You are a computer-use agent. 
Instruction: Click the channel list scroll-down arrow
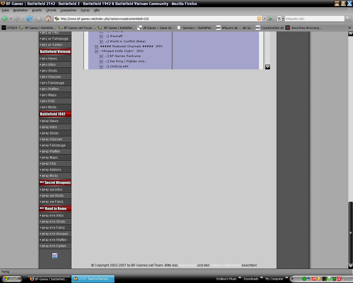(267, 67)
